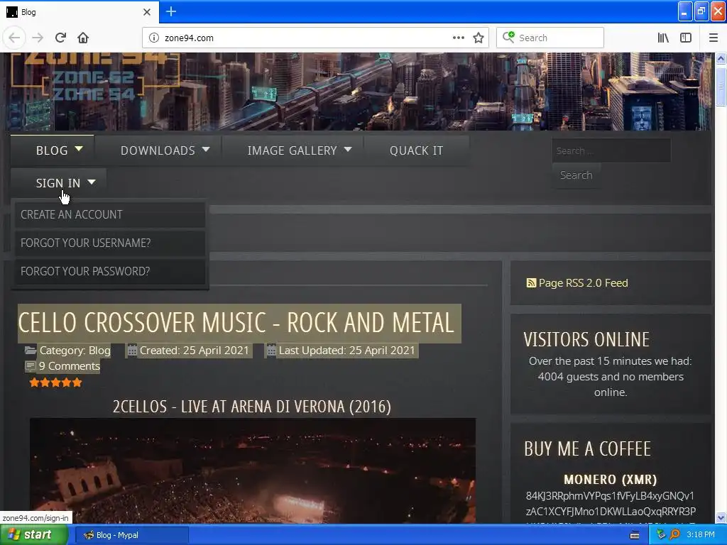
Task: Click the Last Updated calendar icon
Action: [x=271, y=351]
